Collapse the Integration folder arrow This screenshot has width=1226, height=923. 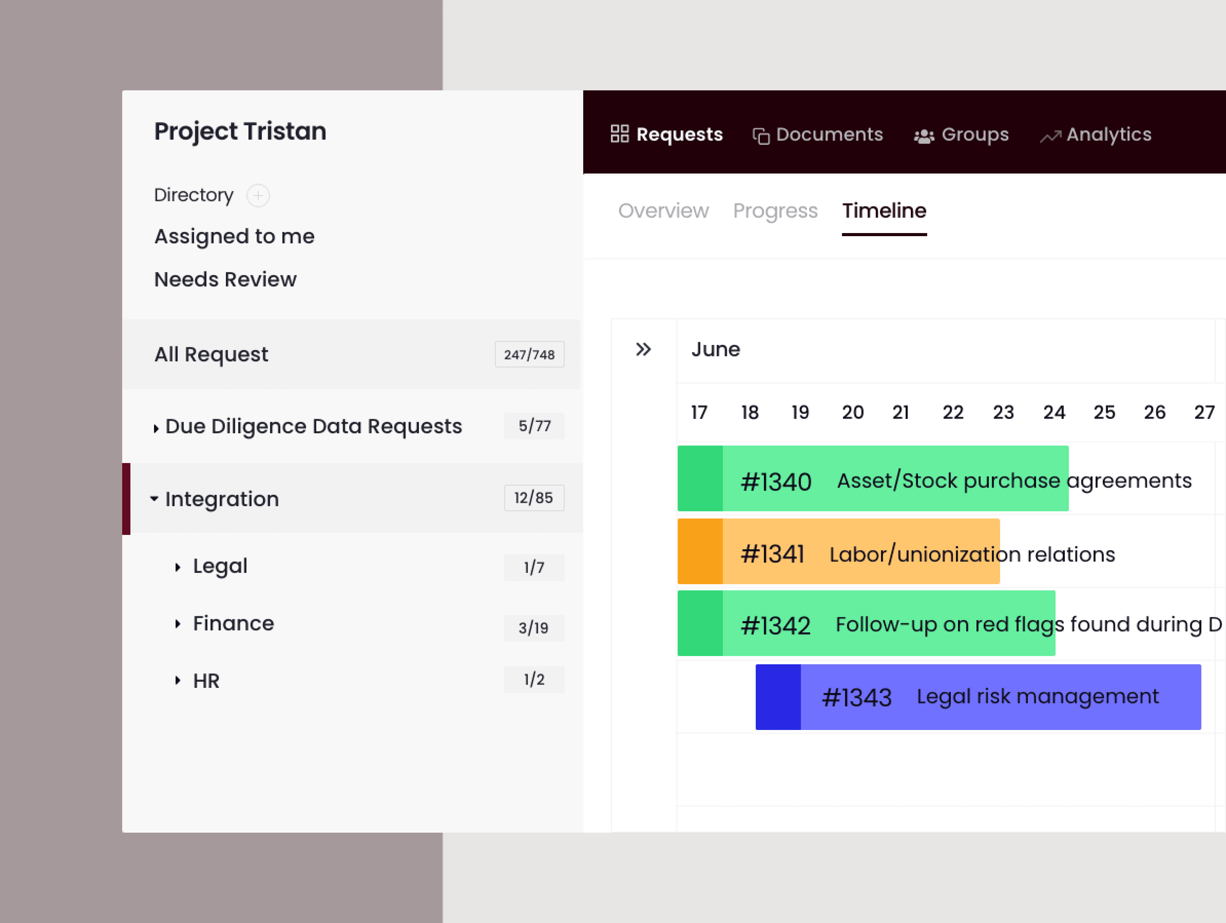coord(154,499)
